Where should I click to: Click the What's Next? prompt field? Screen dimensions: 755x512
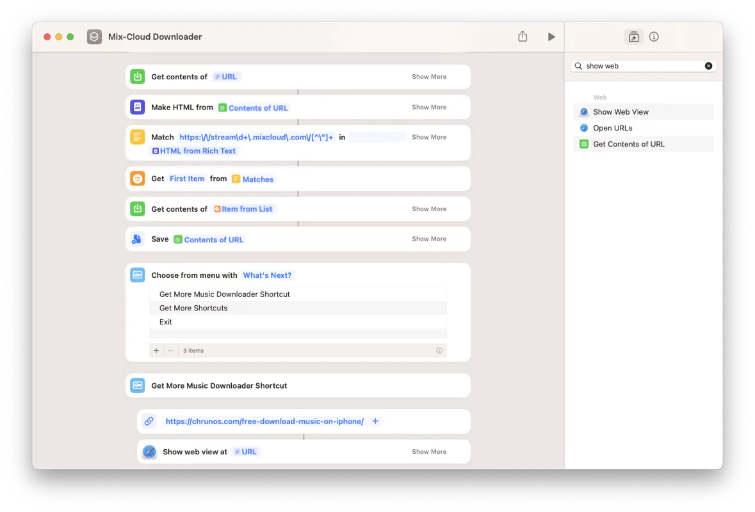267,275
